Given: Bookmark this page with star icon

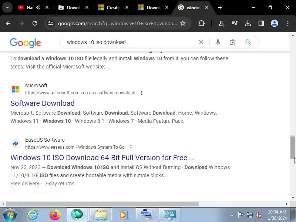Looking at the screenshot, I should [x=183, y=23].
